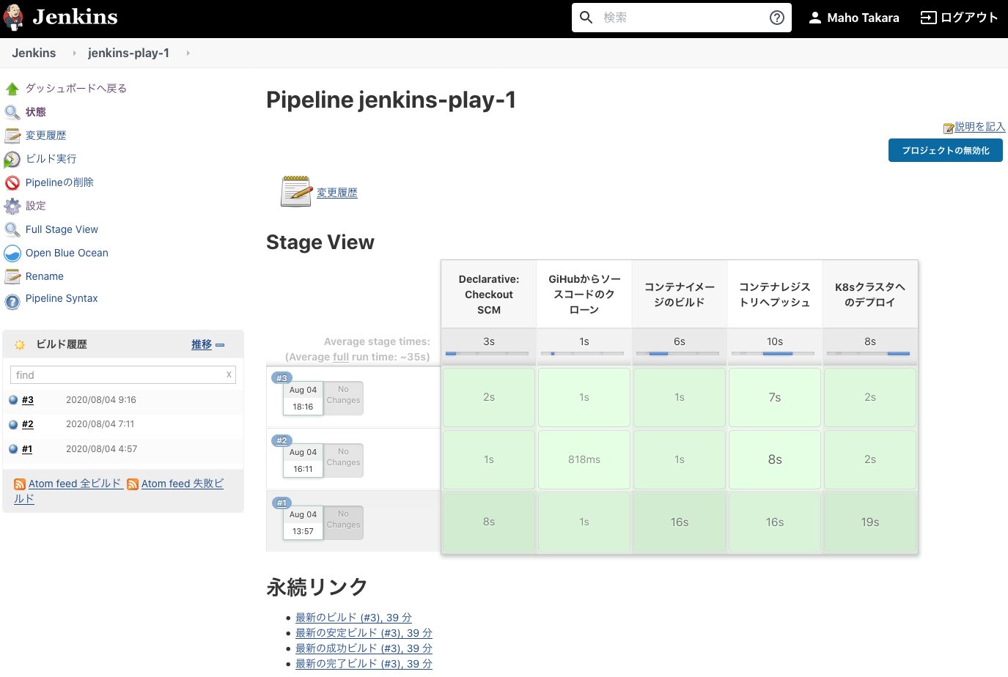
Task: Click the Pipeline Syntax help icon
Action: [12, 301]
